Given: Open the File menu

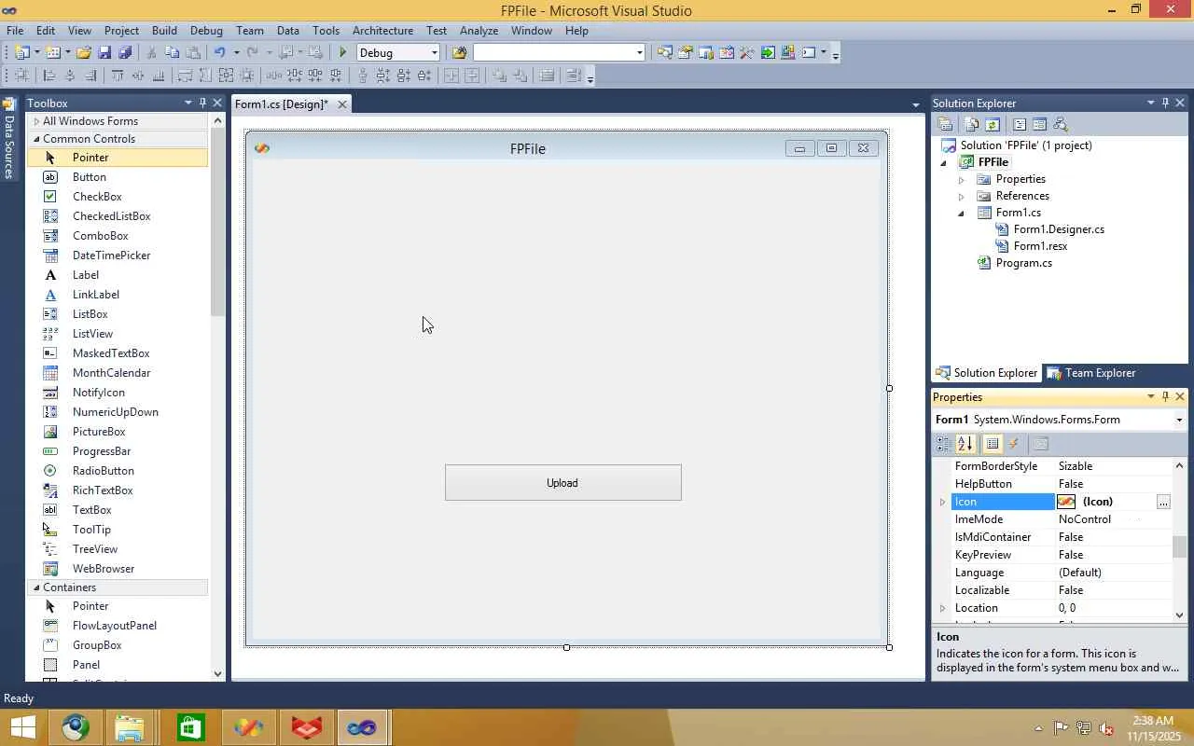Looking at the screenshot, I should (15, 31).
